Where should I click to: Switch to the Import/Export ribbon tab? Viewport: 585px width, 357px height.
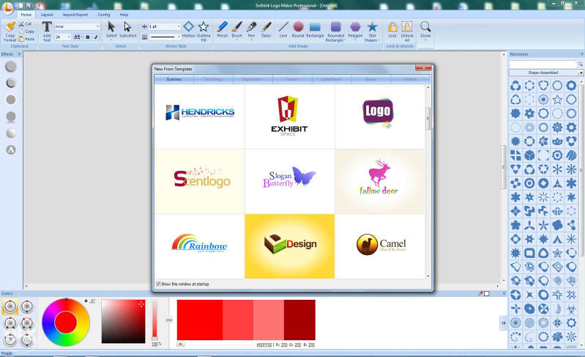pyautogui.click(x=75, y=15)
